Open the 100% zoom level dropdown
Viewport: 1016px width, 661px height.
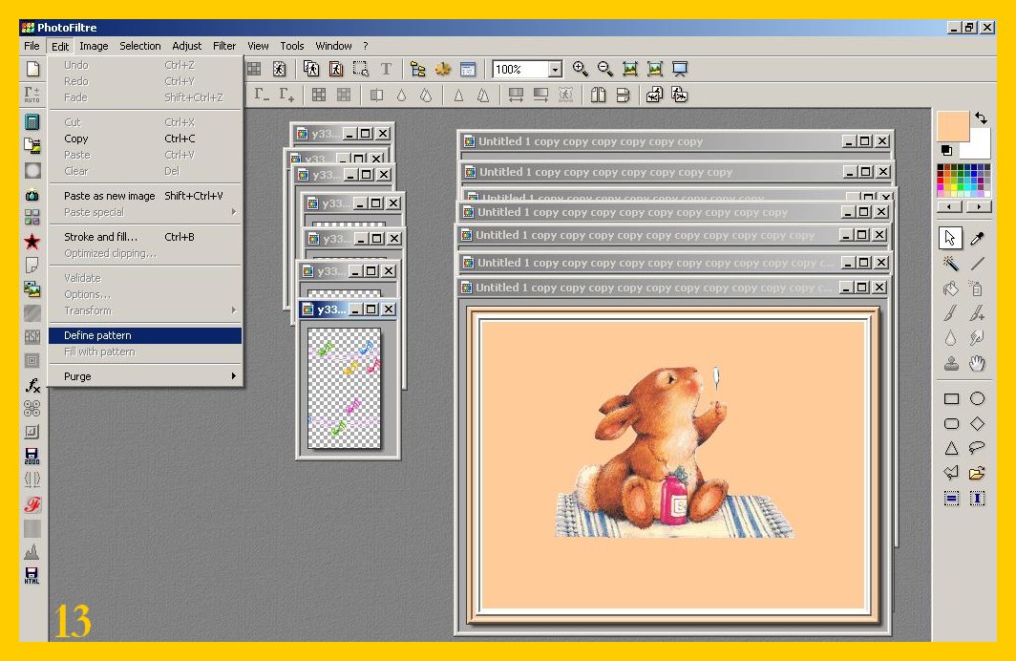click(x=555, y=70)
